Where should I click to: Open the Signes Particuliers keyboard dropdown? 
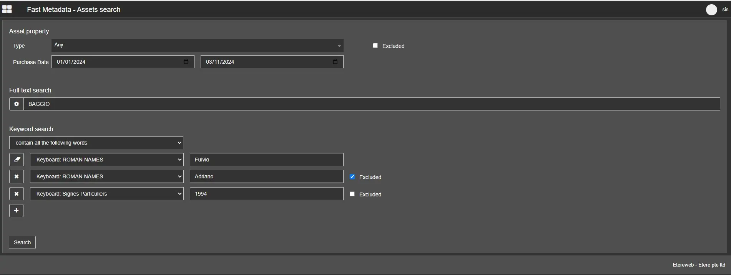(x=107, y=194)
